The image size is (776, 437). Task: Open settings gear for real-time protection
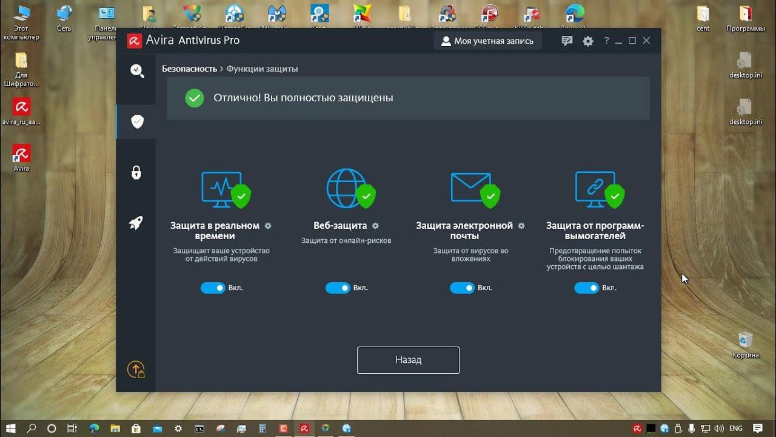[268, 226]
